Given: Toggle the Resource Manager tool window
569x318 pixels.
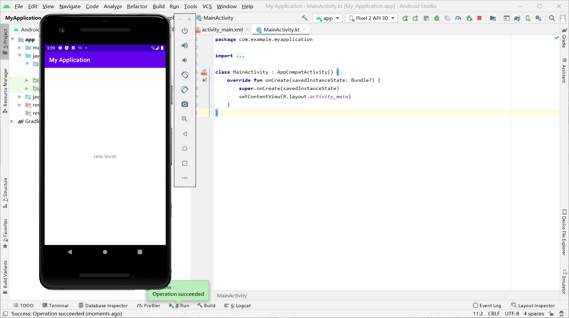Looking at the screenshot, I should (5, 91).
